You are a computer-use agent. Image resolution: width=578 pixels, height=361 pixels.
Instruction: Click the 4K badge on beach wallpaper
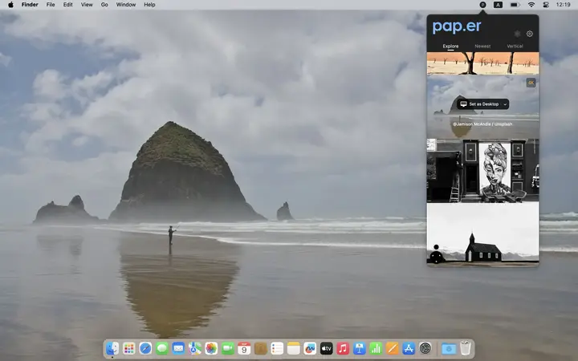point(531,83)
